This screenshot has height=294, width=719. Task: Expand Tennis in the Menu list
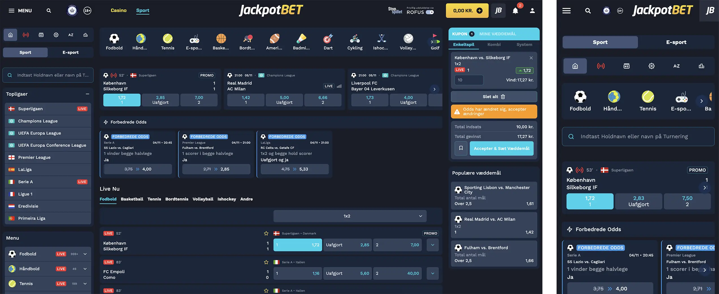pyautogui.click(x=85, y=284)
